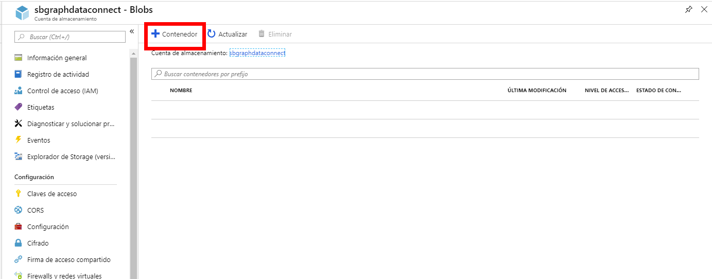Click the Información general icon
The image size is (712, 279).
(19, 58)
